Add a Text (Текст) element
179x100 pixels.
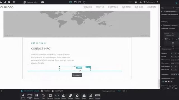click(x=43, y=97)
